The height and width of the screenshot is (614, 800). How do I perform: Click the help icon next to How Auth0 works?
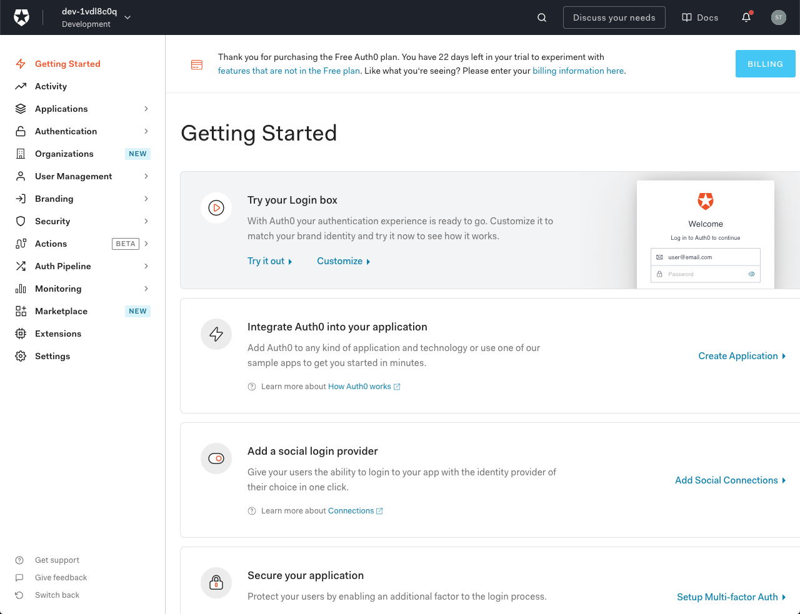tap(251, 386)
